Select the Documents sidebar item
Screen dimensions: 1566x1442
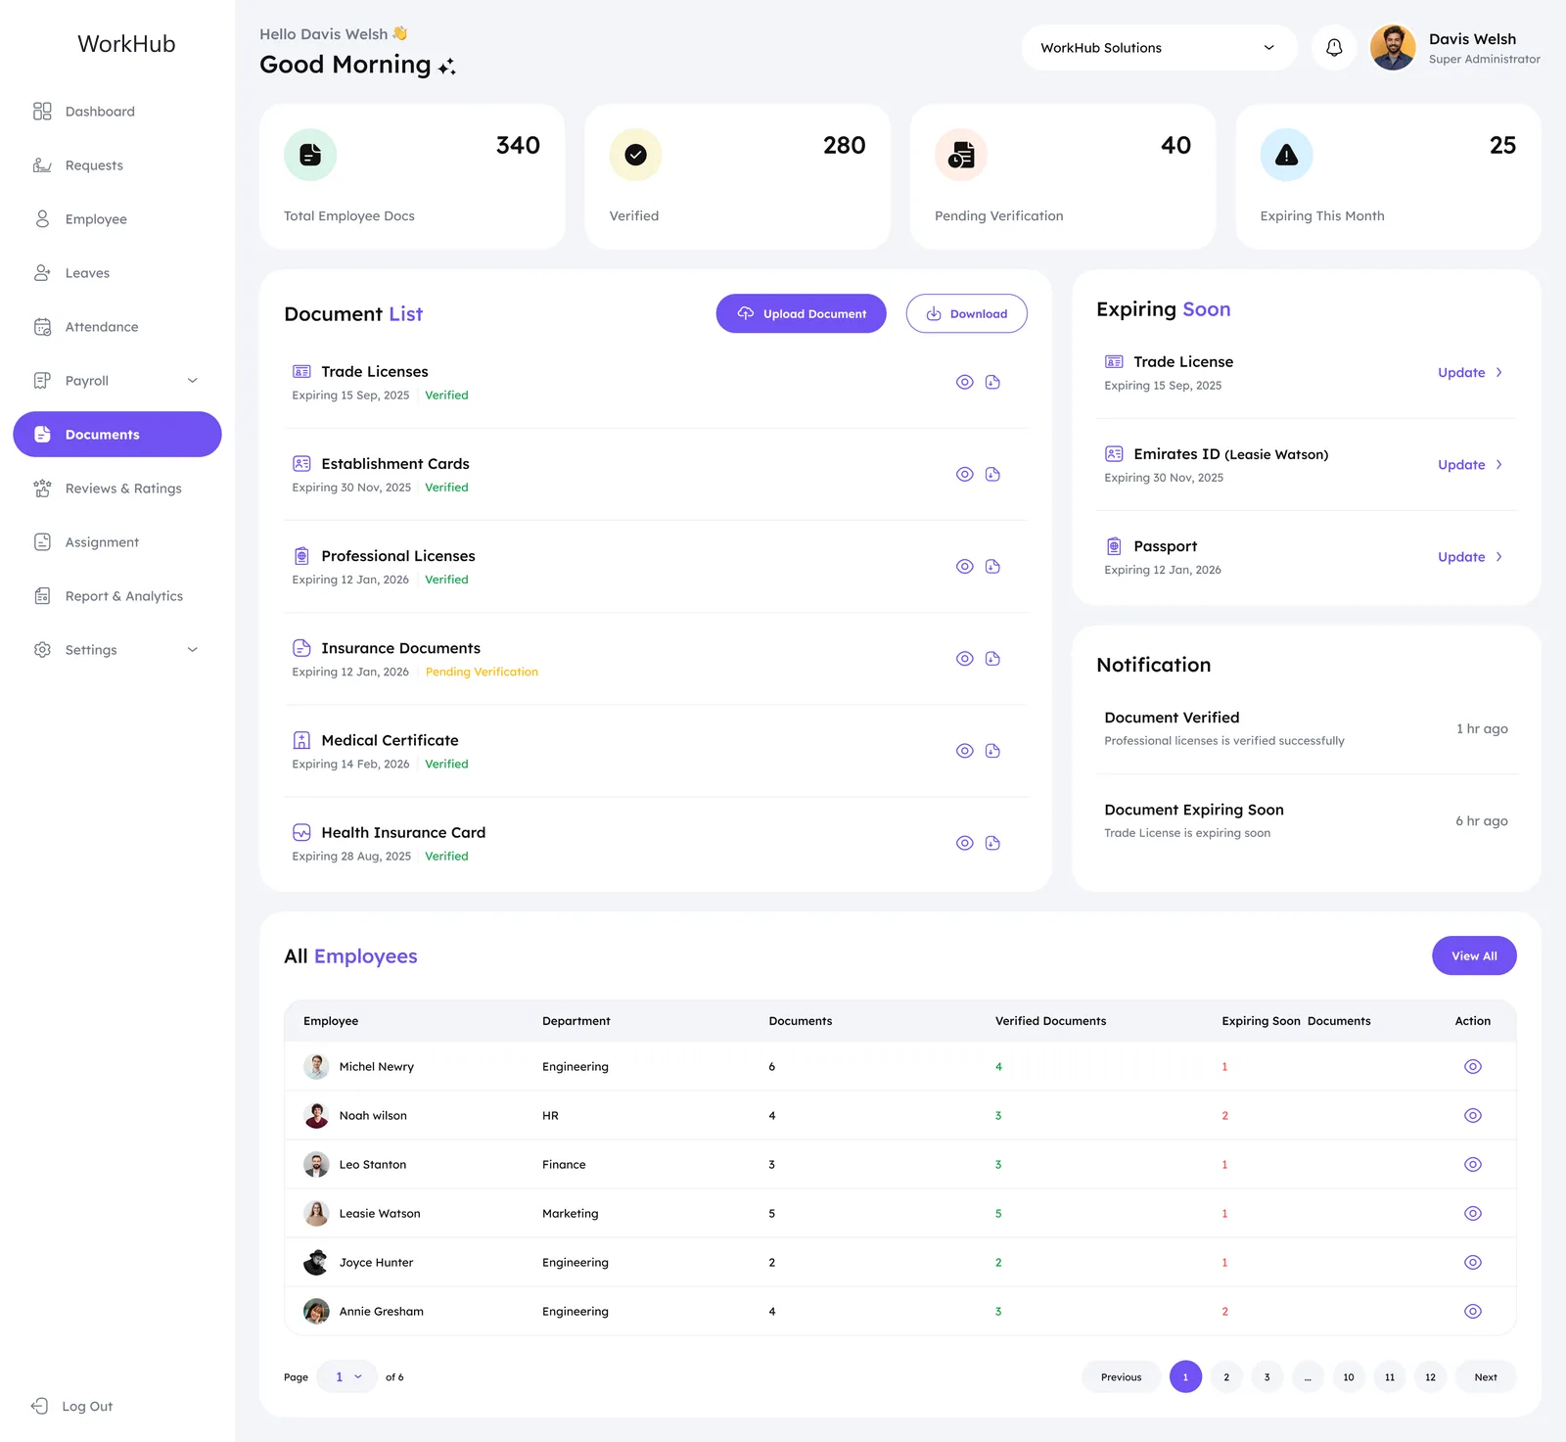[x=117, y=435]
